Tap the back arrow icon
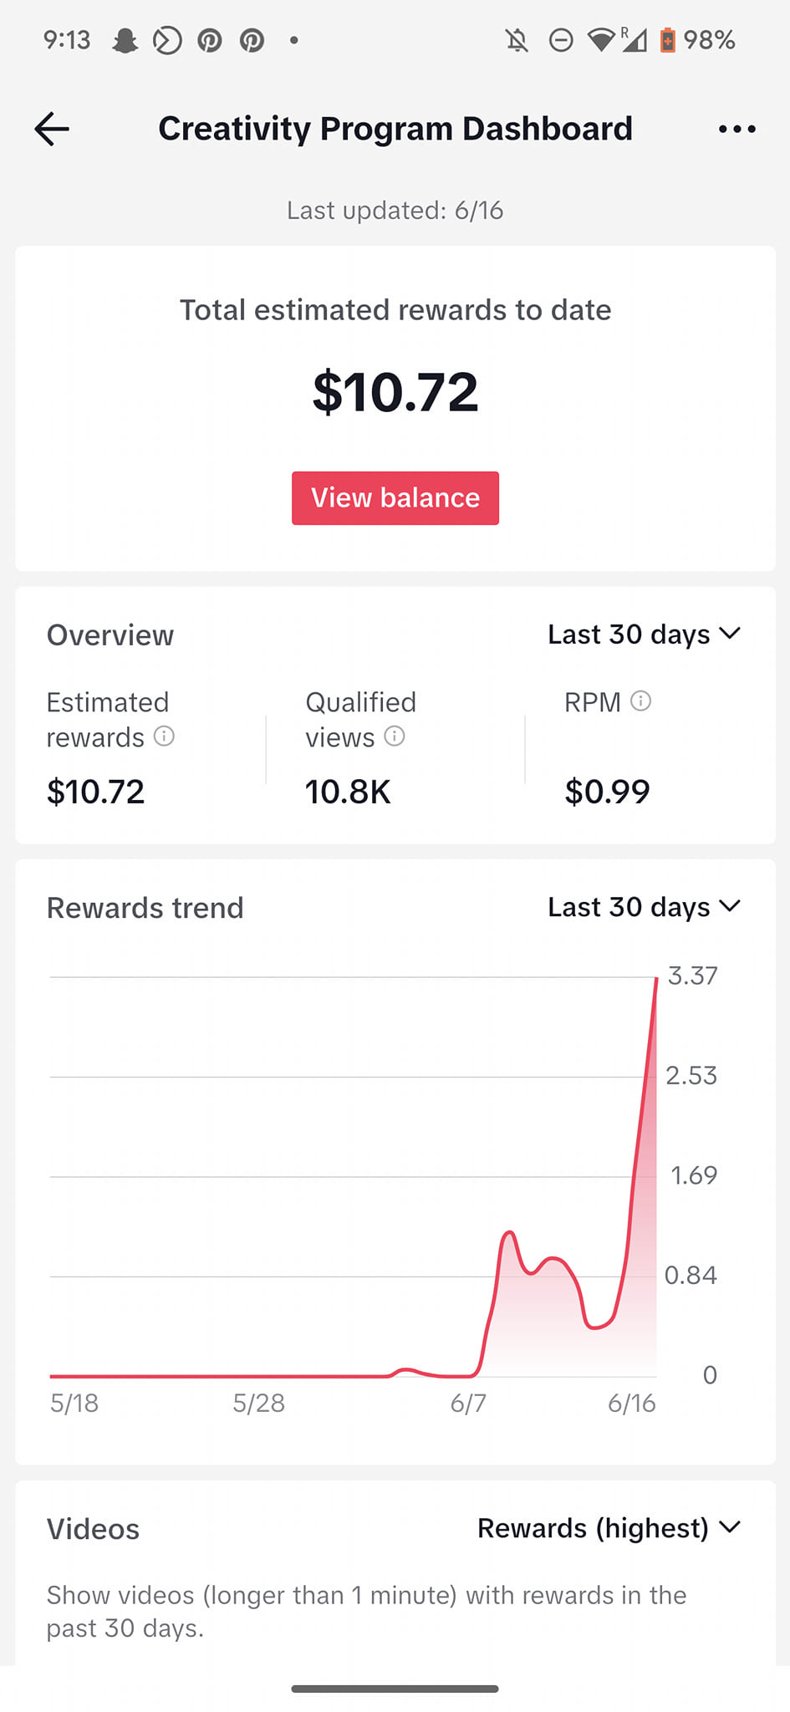The width and height of the screenshot is (790, 1712). [x=52, y=129]
